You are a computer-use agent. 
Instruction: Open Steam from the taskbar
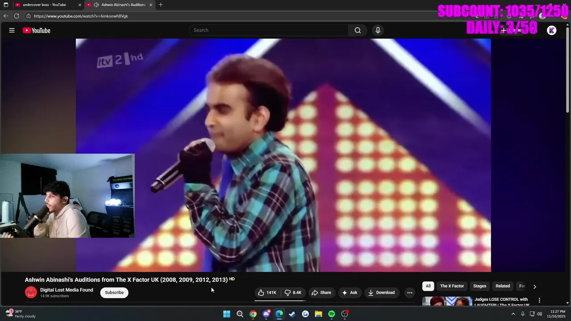point(292,314)
